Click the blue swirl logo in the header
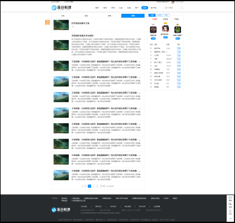Screen dimensions: 235x223 pyautogui.click(x=54, y=8)
